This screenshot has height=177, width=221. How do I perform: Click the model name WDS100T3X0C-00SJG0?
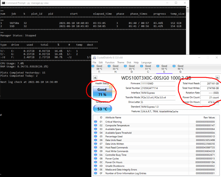145,78
